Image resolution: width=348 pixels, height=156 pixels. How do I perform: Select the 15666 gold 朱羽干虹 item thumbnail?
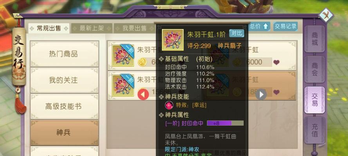click(123, 85)
